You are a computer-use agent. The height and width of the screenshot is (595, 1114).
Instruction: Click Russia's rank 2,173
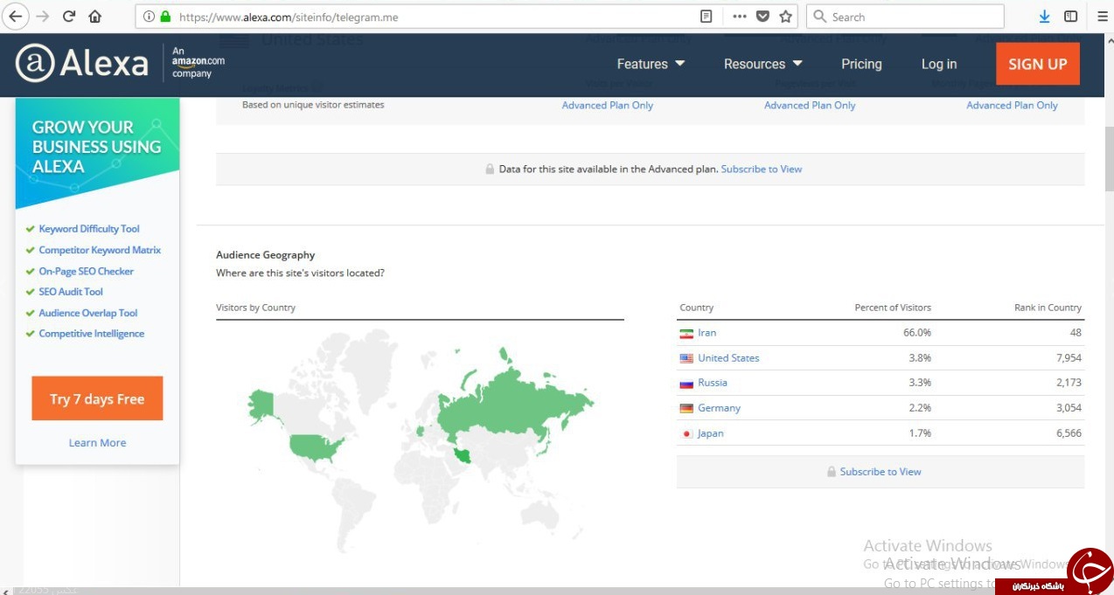tap(1069, 383)
